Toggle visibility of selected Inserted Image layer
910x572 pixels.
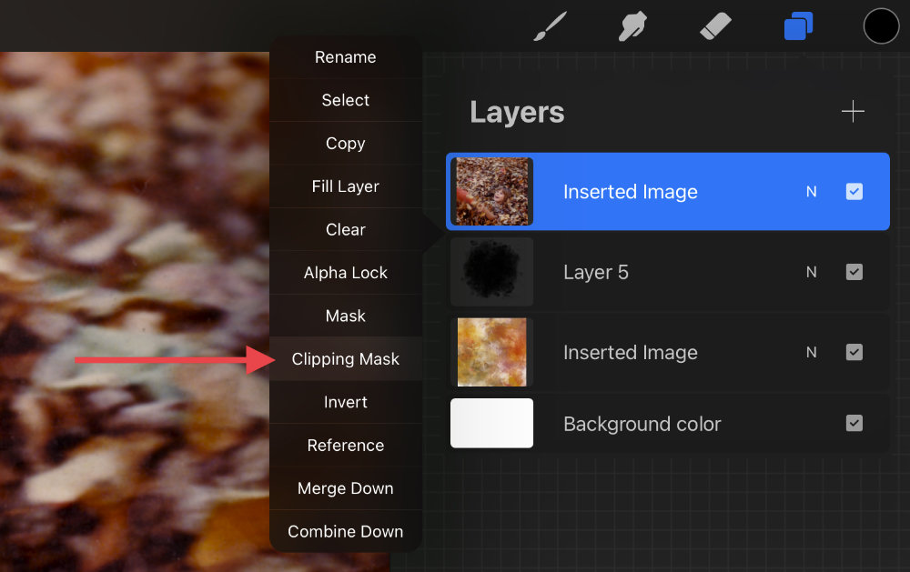(x=854, y=192)
